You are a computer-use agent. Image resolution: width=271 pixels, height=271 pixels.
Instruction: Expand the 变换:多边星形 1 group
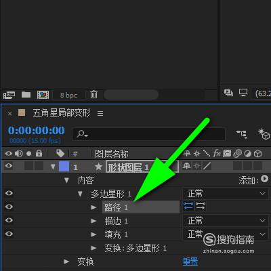[93, 248]
